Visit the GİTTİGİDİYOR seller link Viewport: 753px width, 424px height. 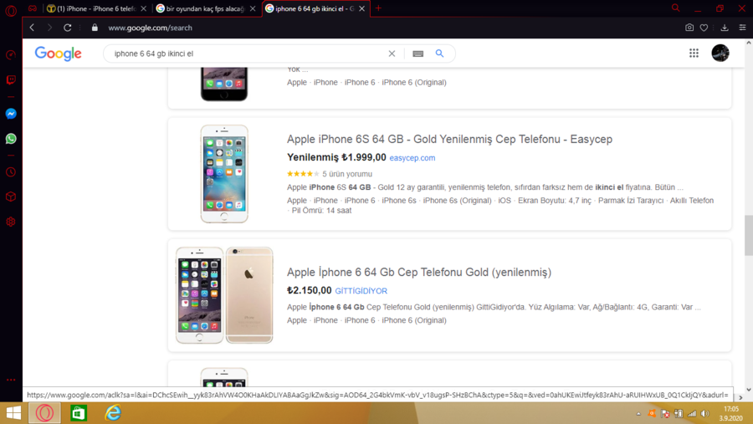(361, 291)
